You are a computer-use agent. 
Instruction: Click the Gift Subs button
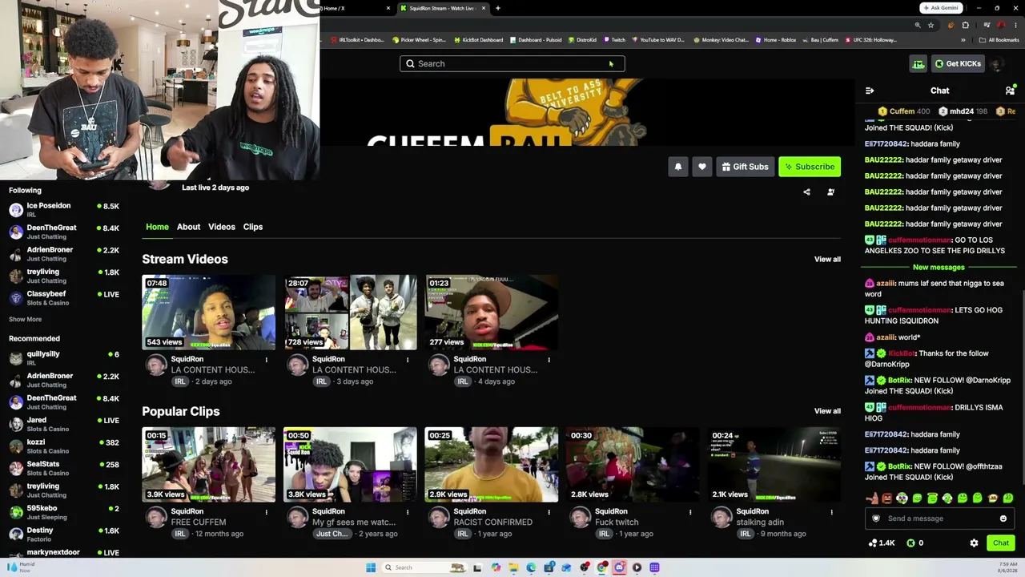745,167
